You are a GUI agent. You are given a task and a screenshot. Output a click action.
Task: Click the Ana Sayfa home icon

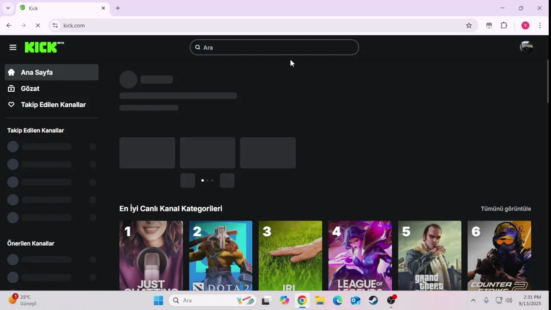tap(12, 72)
